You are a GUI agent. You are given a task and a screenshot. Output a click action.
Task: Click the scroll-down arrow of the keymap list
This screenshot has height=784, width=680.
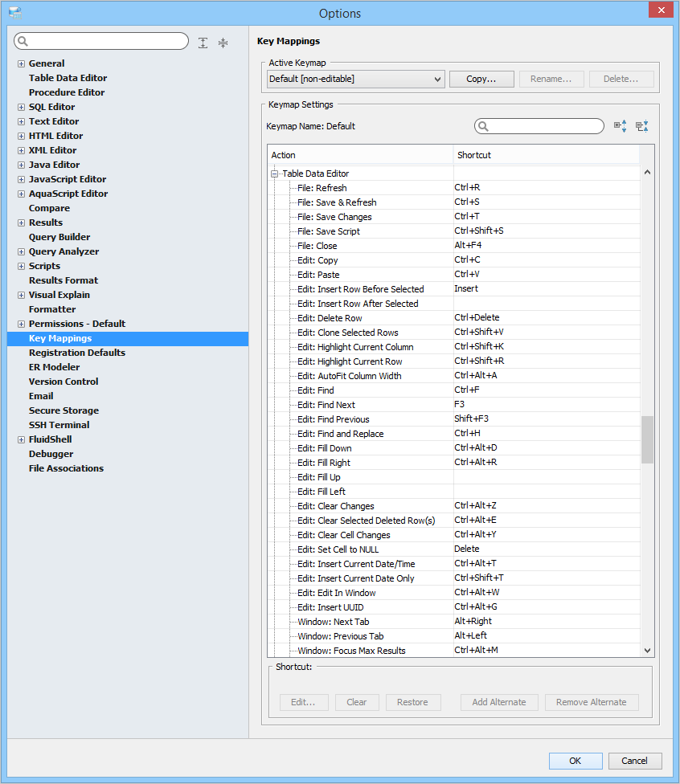[648, 651]
